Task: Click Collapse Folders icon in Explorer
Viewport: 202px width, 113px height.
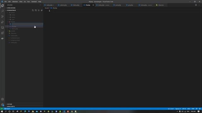Action: pyautogui.click(x=42, y=10)
